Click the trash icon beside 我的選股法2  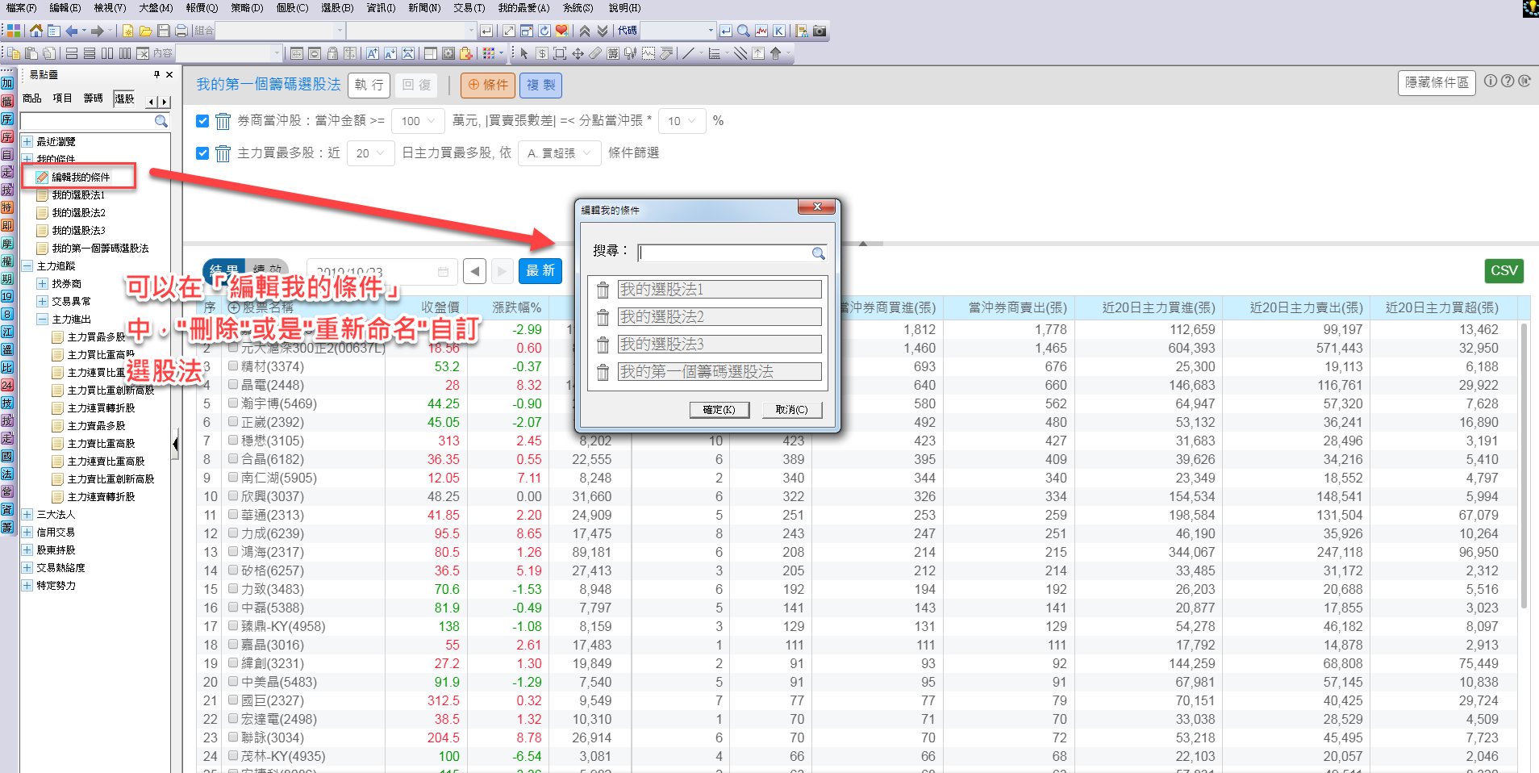603,317
